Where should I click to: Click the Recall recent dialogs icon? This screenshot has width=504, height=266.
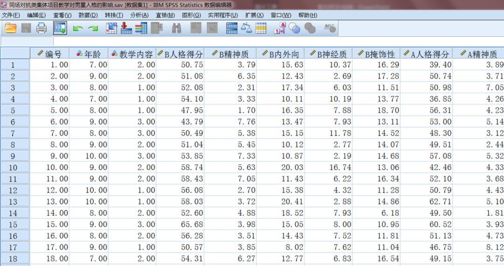tap(60, 28)
